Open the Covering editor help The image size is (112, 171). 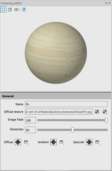(24, 10)
